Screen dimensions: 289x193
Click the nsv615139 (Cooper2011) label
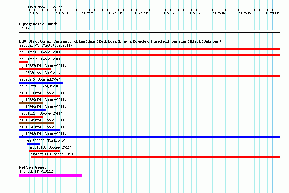52,154
